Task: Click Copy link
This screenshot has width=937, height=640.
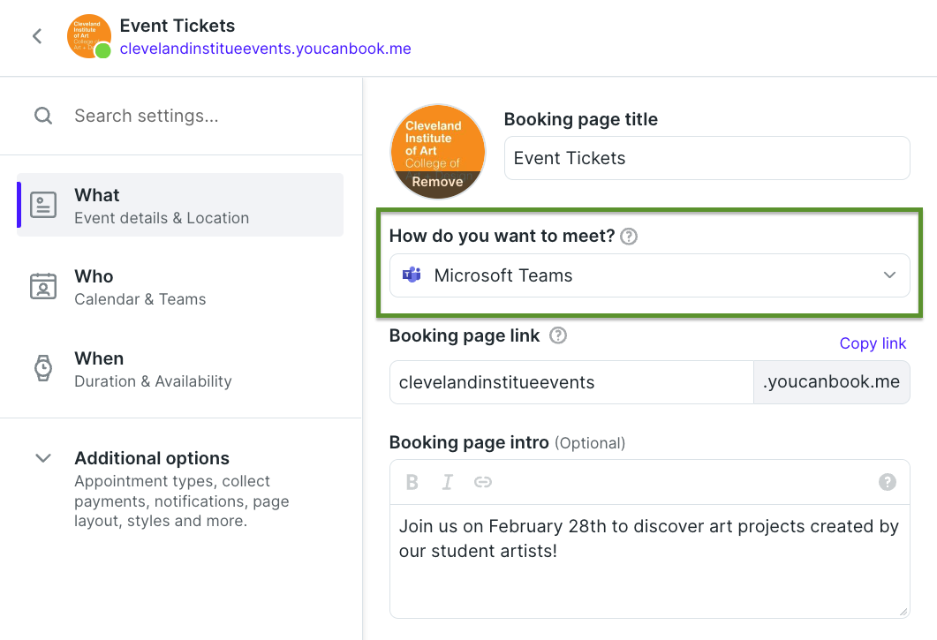Action: (873, 343)
